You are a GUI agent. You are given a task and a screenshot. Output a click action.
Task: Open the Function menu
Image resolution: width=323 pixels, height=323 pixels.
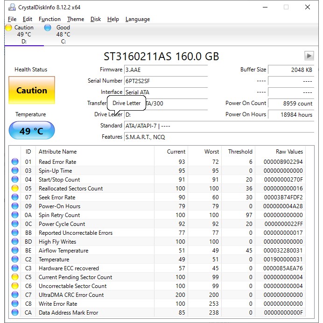[49, 19]
